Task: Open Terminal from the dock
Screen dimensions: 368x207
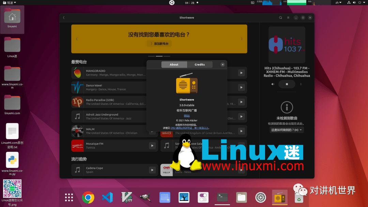Action: coord(222,197)
